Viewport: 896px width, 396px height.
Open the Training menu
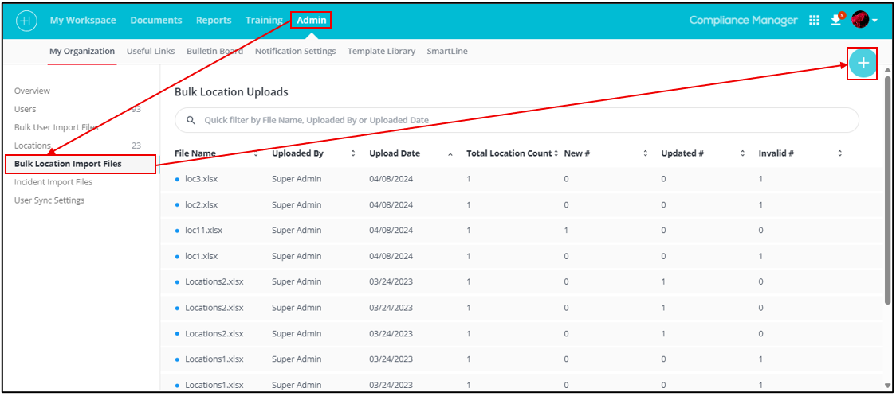(x=264, y=21)
